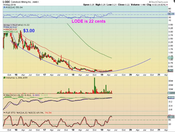Click the Low 0.21 value
Screen dimensions: 175x132
[x=112, y=5]
